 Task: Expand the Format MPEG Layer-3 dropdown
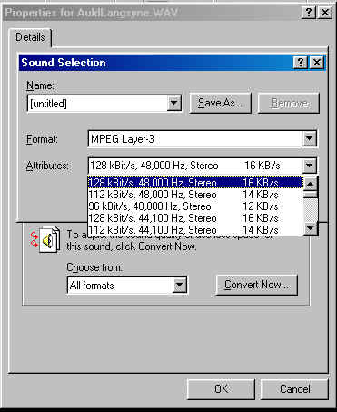coord(309,139)
